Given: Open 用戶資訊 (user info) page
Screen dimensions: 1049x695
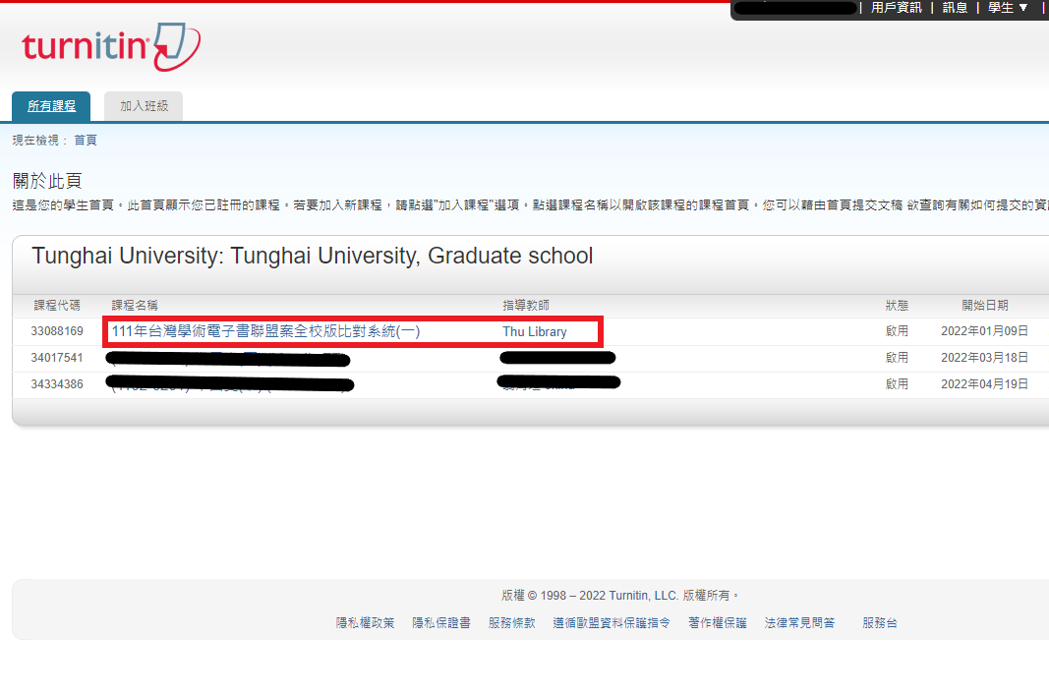Looking at the screenshot, I should pyautogui.click(x=896, y=8).
